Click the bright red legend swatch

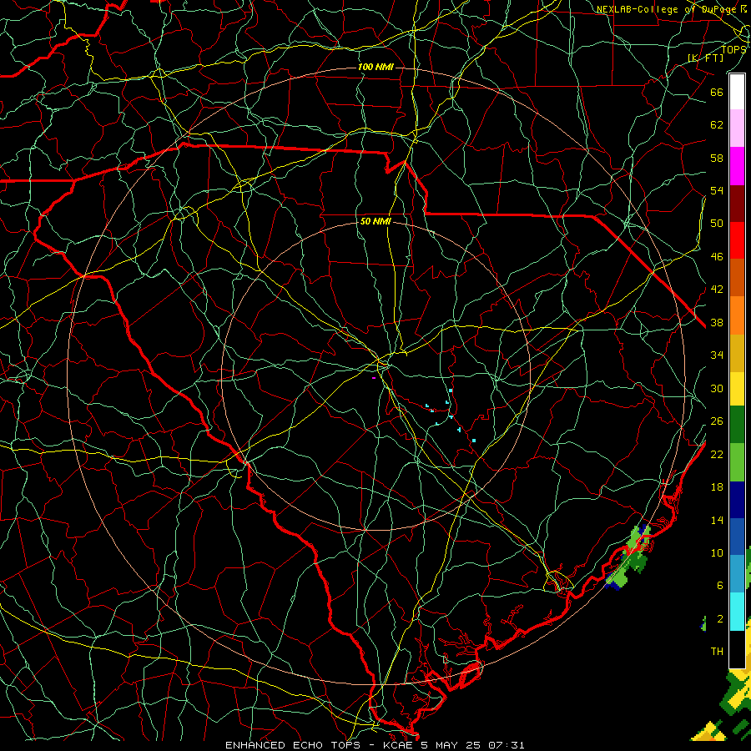(x=737, y=240)
